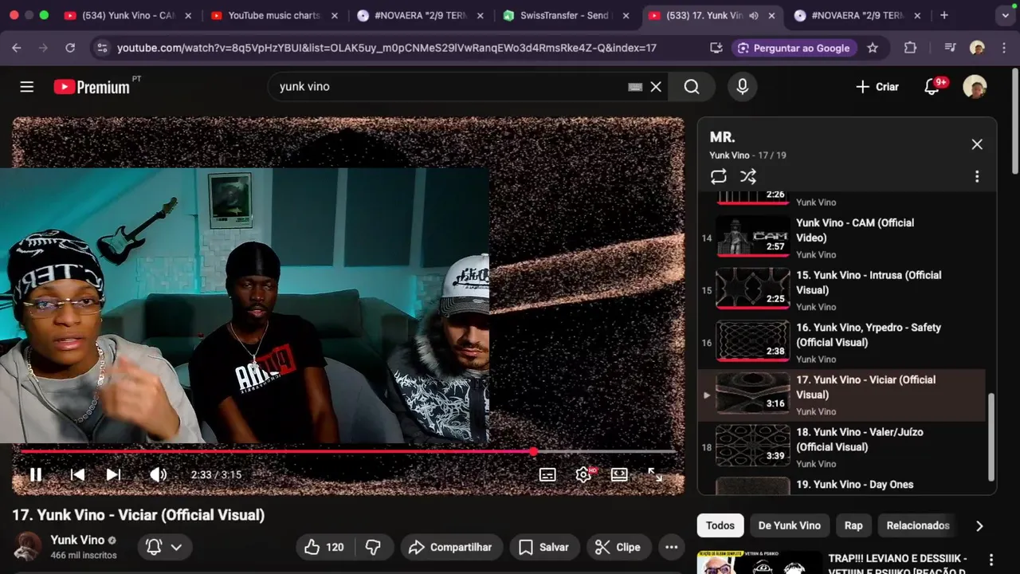Select the Rap filter chip
Viewport: 1020px width, 574px height.
coord(853,525)
